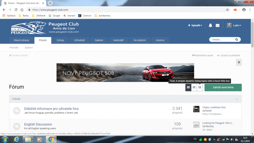Bookmark this page with star icon

pos(227,10)
